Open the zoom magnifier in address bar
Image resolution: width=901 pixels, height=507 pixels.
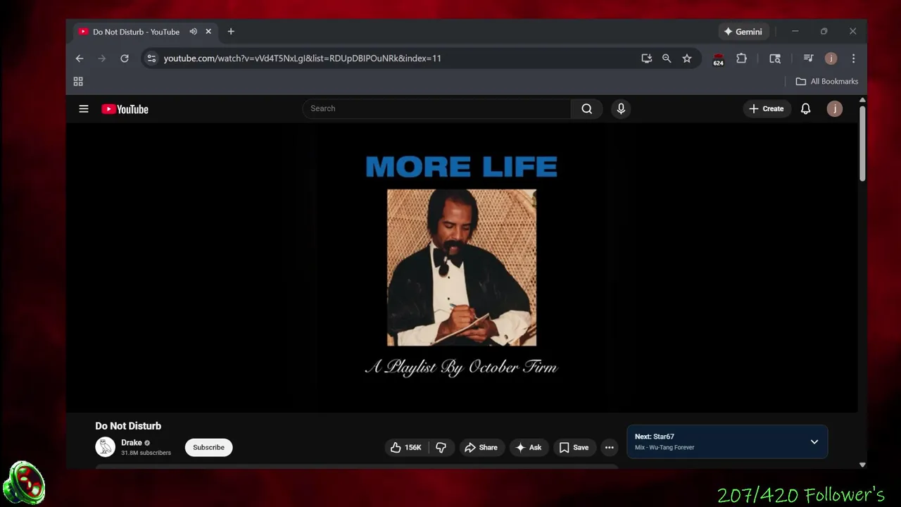[x=667, y=58]
